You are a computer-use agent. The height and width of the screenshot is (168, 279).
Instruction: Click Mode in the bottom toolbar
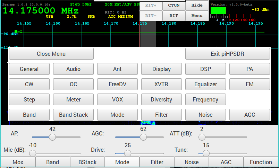122,162
